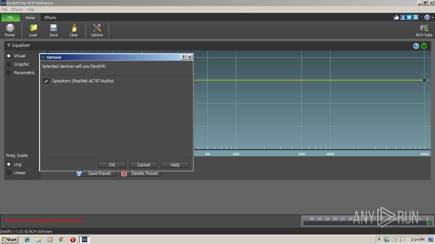Click the Save Preset button
Image resolution: width=435 pixels, height=244 pixels.
tap(95, 174)
